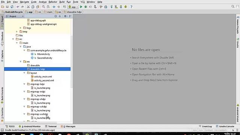Click the Hide icon in Project panel header

point(70,16)
